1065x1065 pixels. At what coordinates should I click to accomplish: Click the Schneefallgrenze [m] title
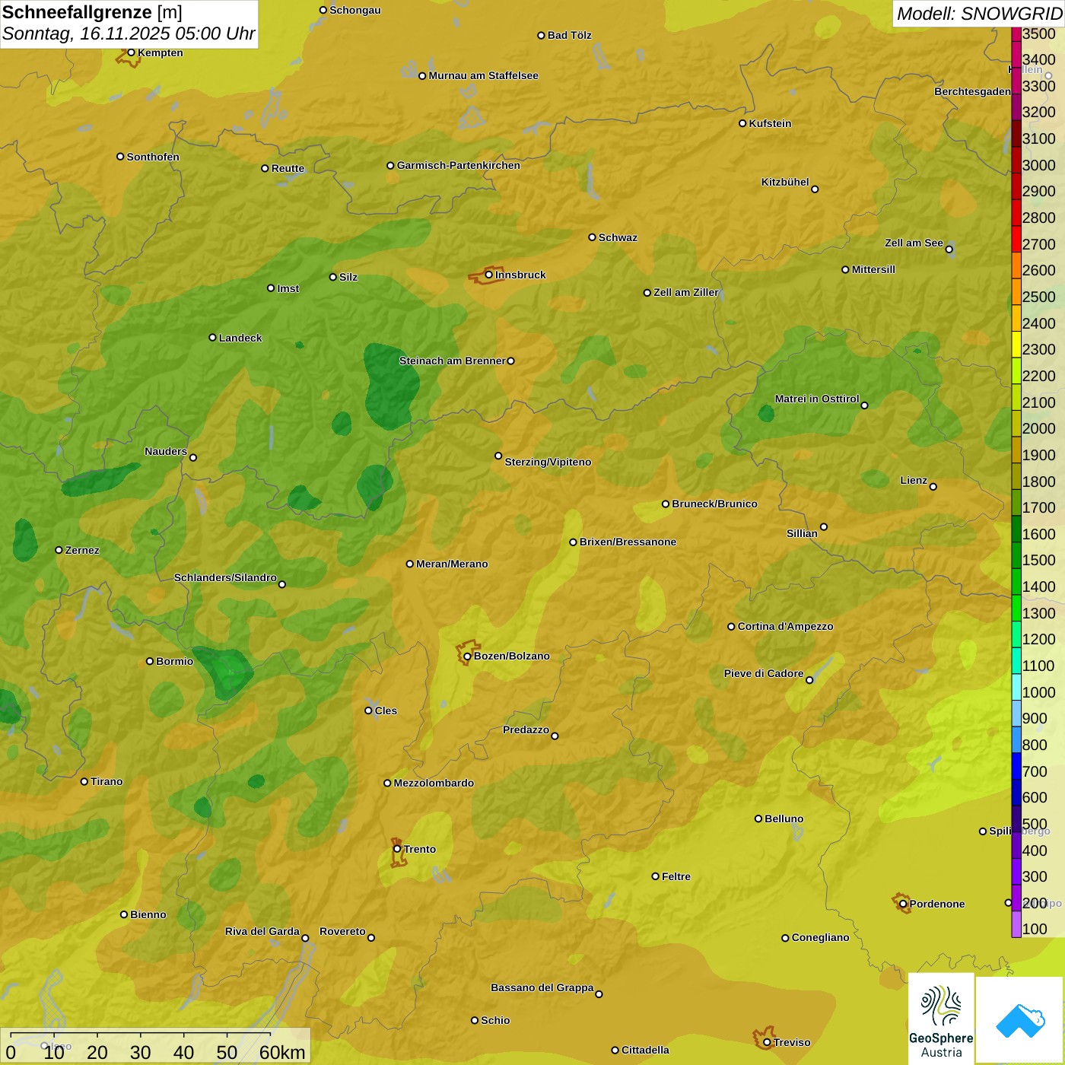93,12
